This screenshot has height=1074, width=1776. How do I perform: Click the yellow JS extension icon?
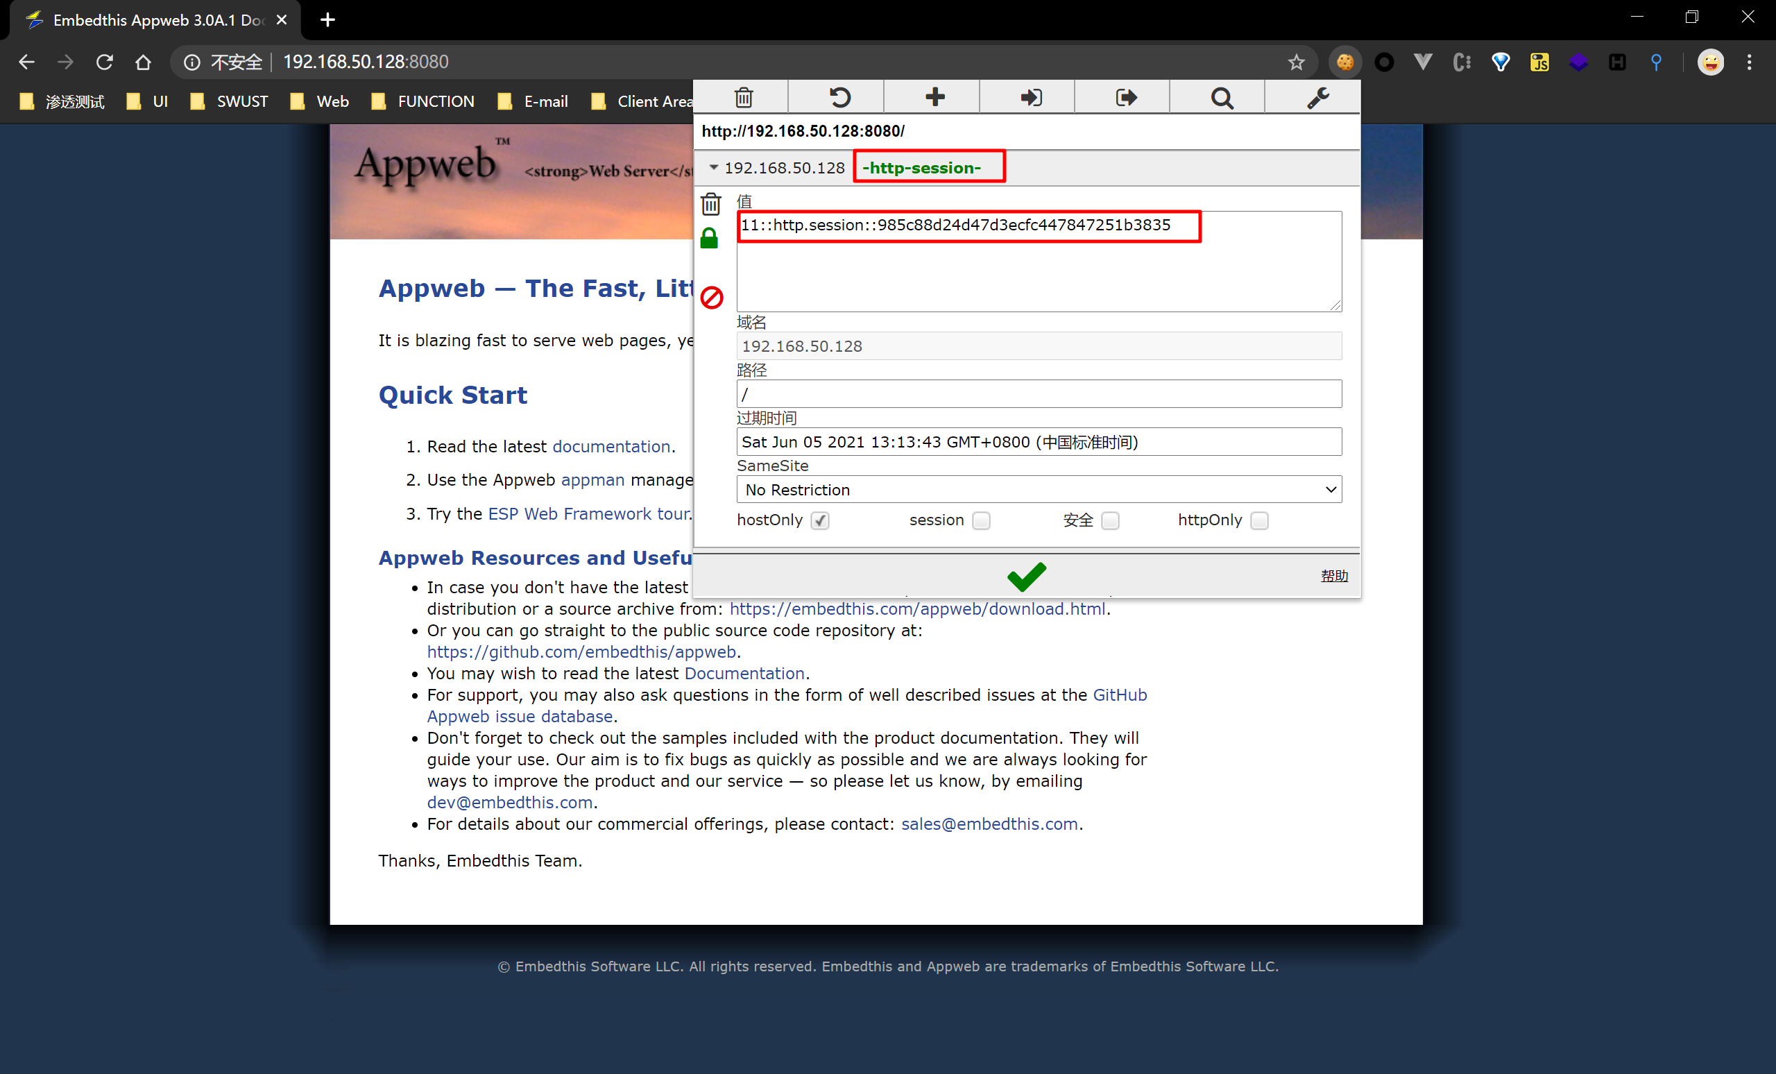pyautogui.click(x=1539, y=62)
